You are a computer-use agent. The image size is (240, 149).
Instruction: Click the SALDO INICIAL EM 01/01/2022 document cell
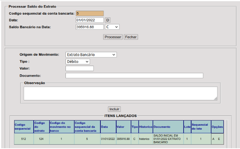pyautogui.click(x=168, y=139)
